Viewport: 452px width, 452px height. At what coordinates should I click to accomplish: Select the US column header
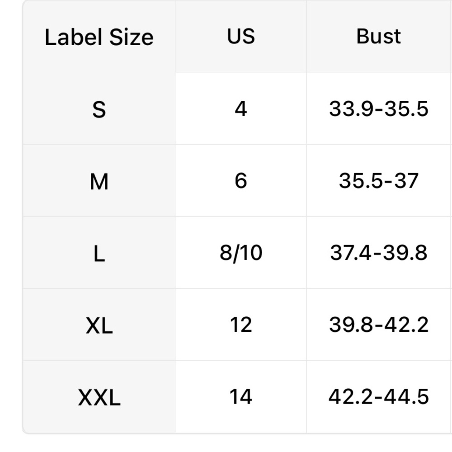(x=241, y=37)
